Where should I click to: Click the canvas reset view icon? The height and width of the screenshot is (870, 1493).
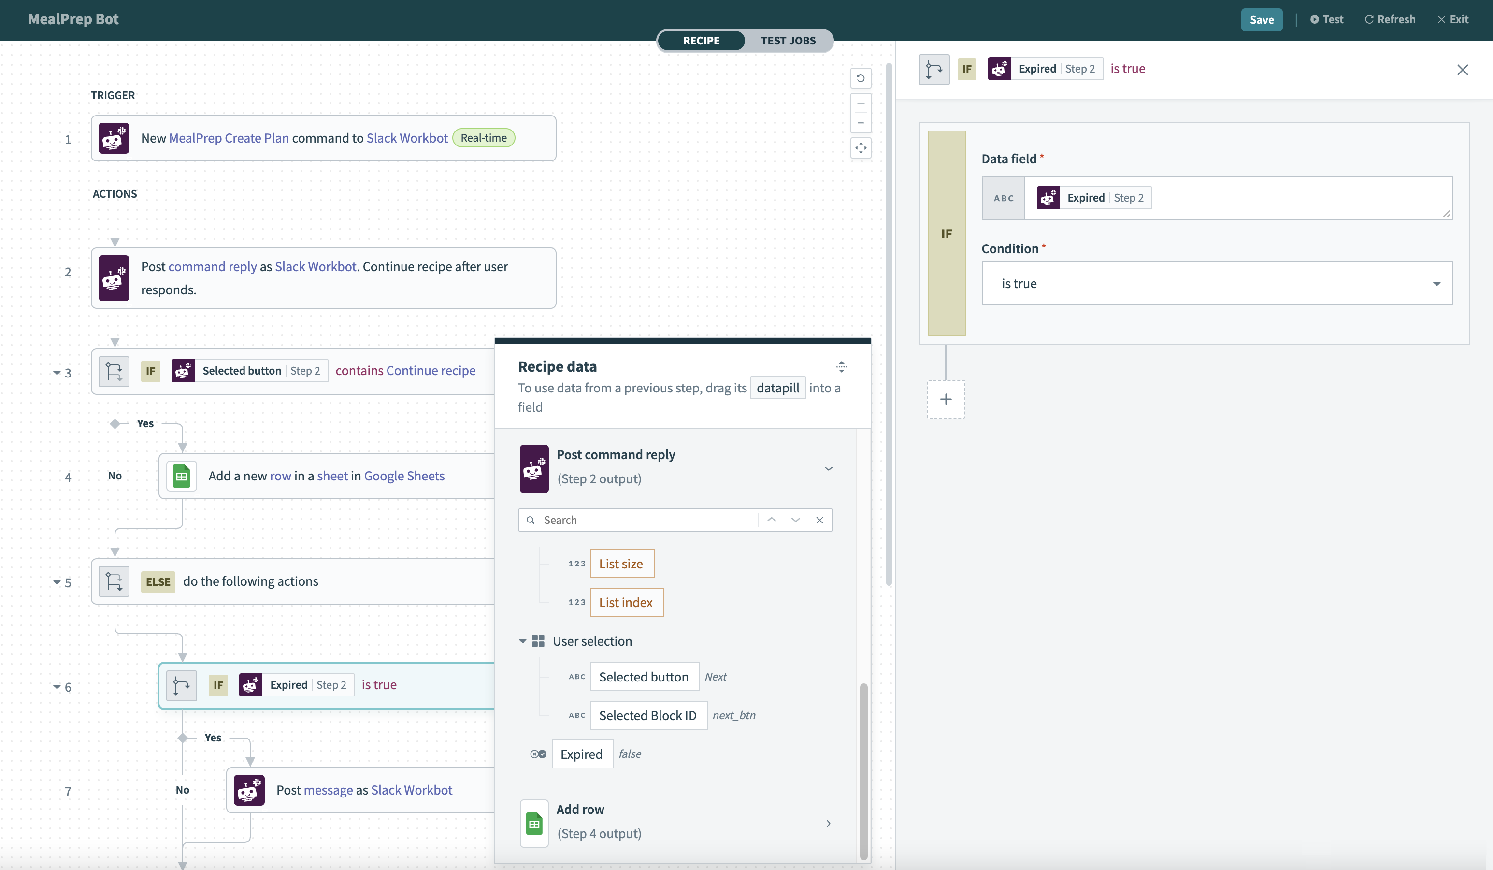pos(860,78)
